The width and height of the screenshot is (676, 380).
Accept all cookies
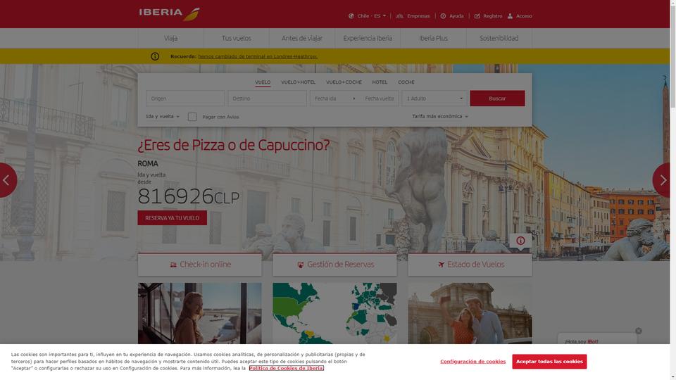coord(549,362)
